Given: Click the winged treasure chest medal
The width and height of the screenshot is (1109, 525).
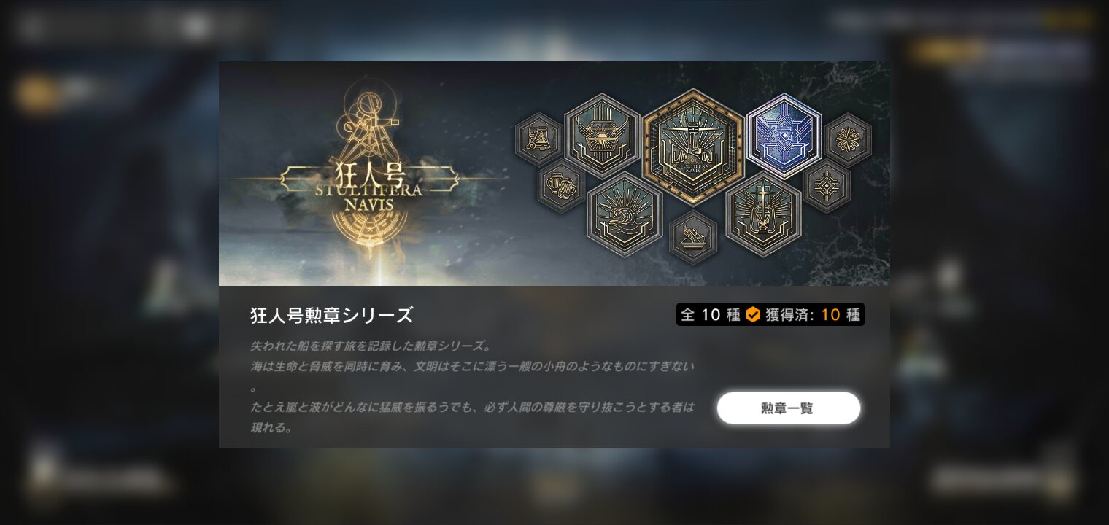Looking at the screenshot, I should (603, 136).
